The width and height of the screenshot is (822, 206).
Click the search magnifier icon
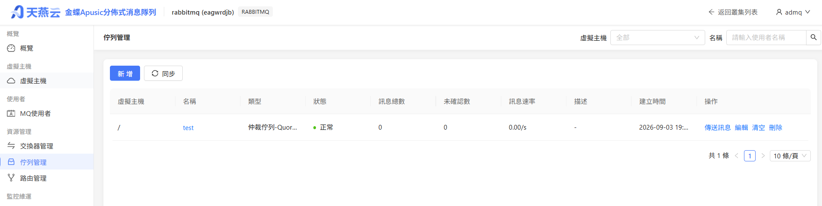813,37
